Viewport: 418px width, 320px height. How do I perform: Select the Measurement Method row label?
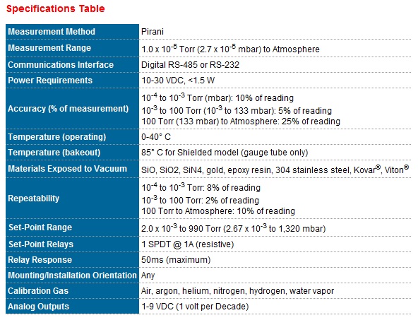click(52, 32)
